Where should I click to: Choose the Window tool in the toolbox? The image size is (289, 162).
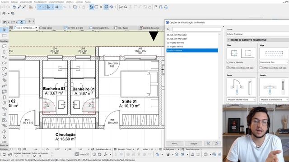[x=4, y=103]
